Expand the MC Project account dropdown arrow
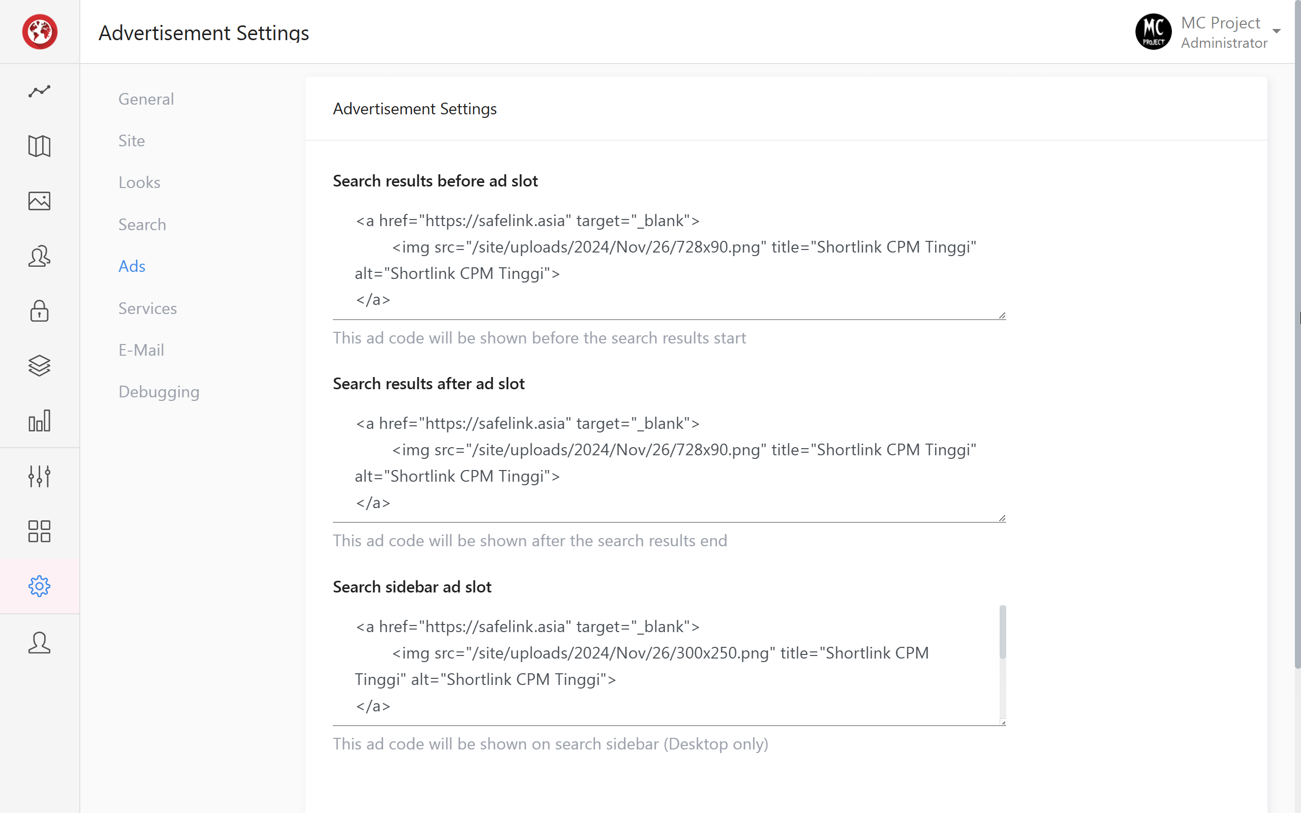 tap(1276, 31)
